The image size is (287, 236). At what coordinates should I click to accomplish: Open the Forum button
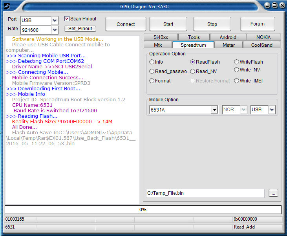pyautogui.click(x=258, y=24)
